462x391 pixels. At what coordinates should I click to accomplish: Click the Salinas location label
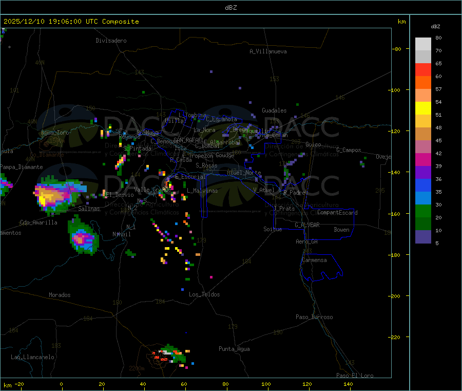pos(89,209)
